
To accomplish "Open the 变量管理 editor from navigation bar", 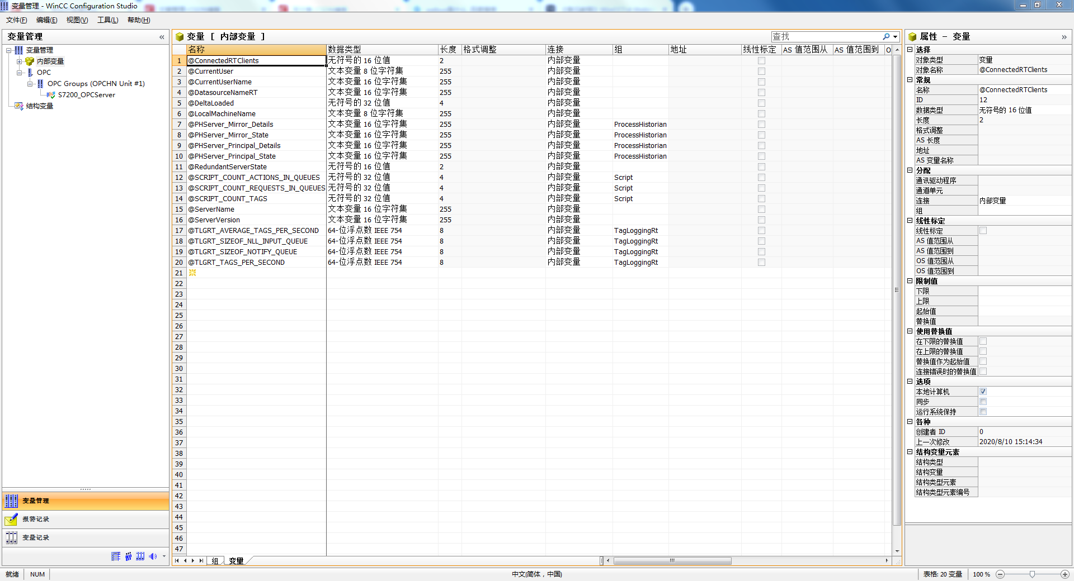I will point(86,501).
